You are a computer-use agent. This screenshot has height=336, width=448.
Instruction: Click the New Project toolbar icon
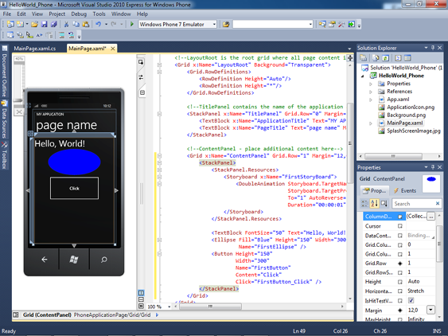pos(10,25)
